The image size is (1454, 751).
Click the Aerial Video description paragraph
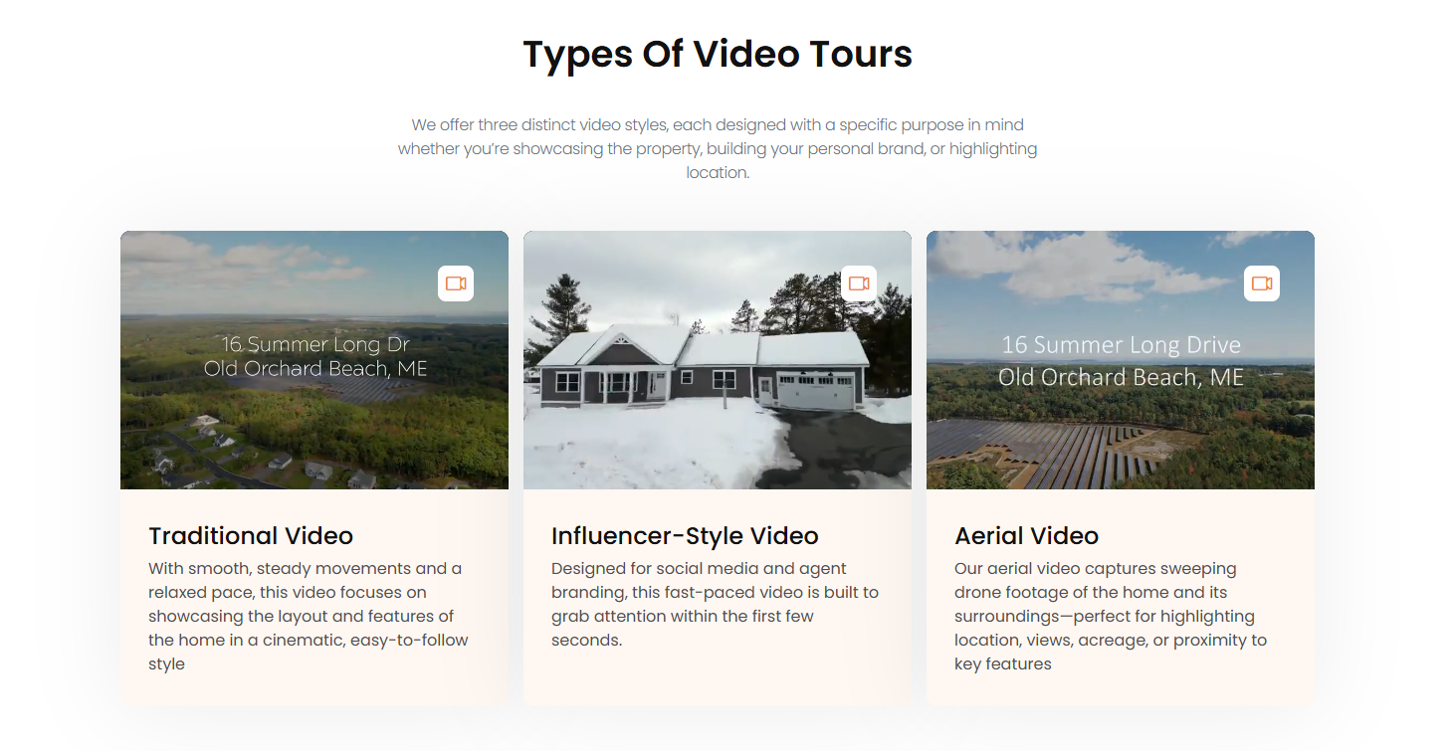coord(1111,616)
